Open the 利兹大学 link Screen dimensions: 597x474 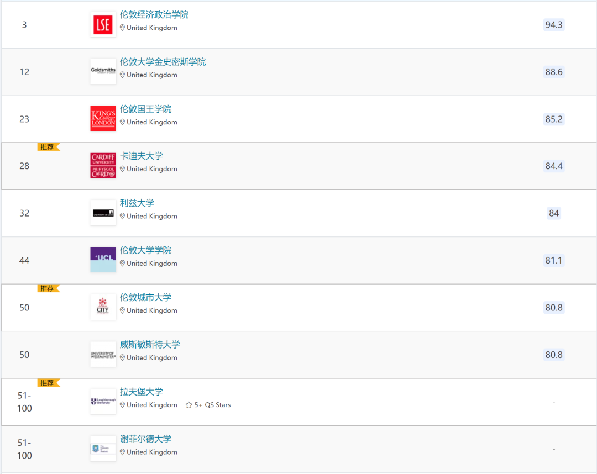pos(137,203)
